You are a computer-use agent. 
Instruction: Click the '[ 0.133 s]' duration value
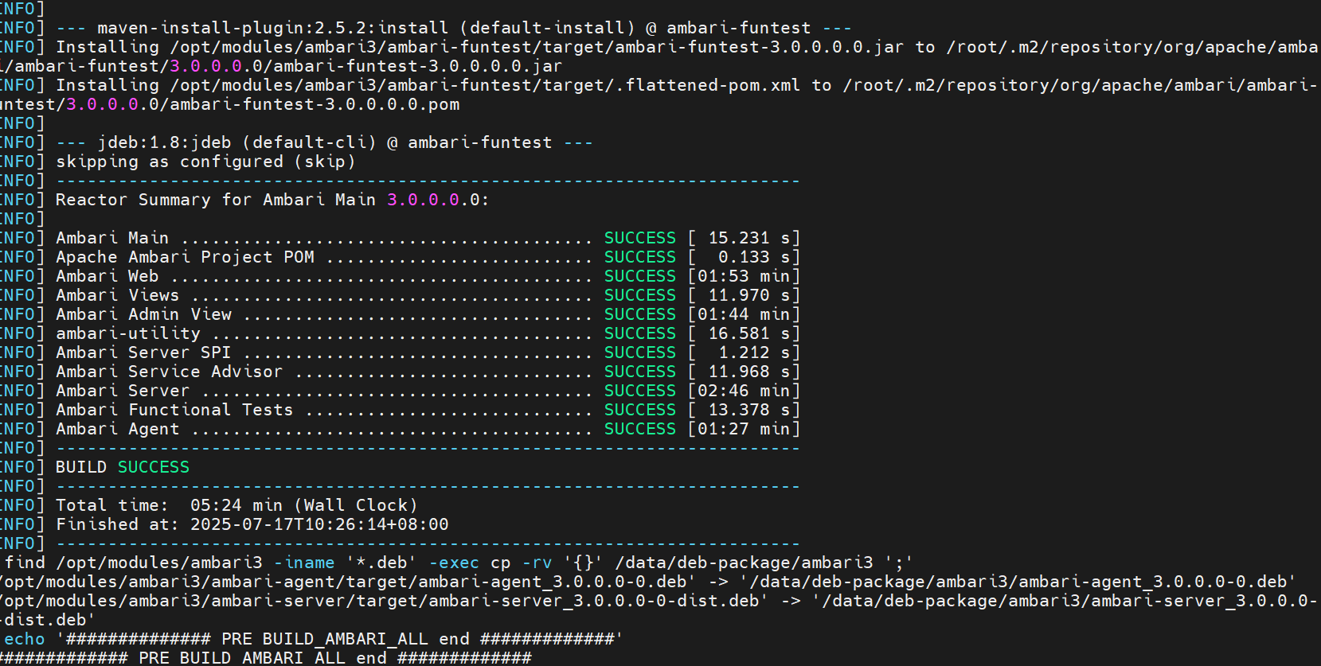pos(744,257)
